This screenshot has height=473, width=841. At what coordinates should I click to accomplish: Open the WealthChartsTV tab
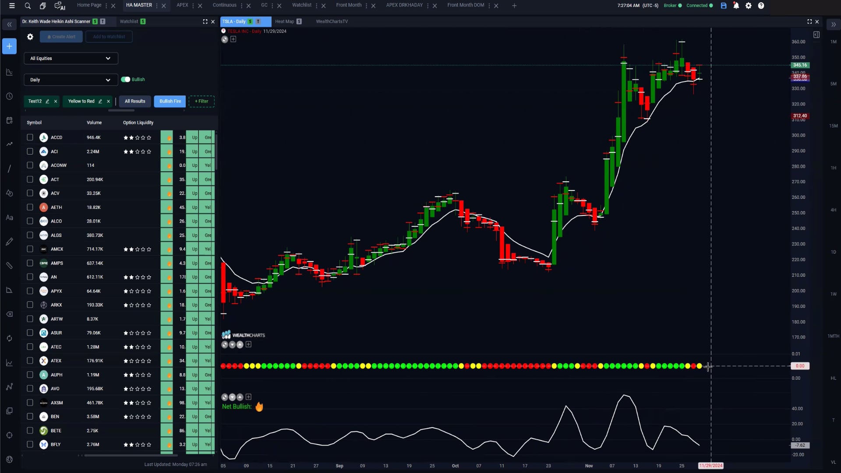332,21
